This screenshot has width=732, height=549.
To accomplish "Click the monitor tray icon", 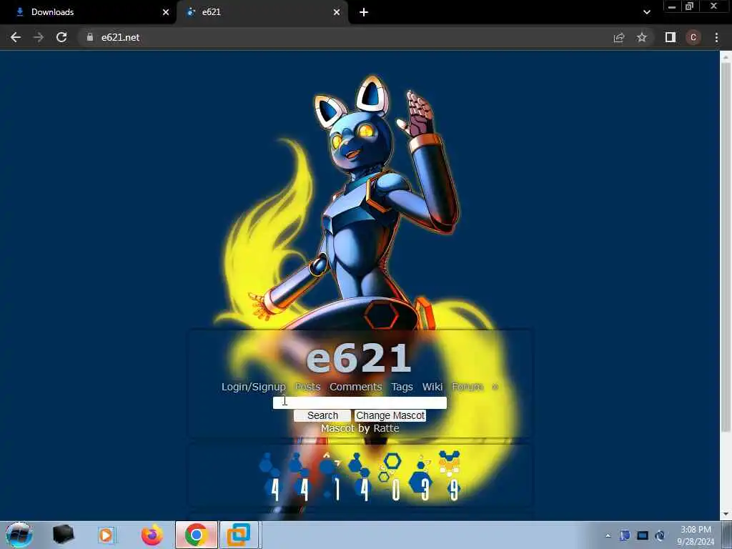I will pos(643,535).
